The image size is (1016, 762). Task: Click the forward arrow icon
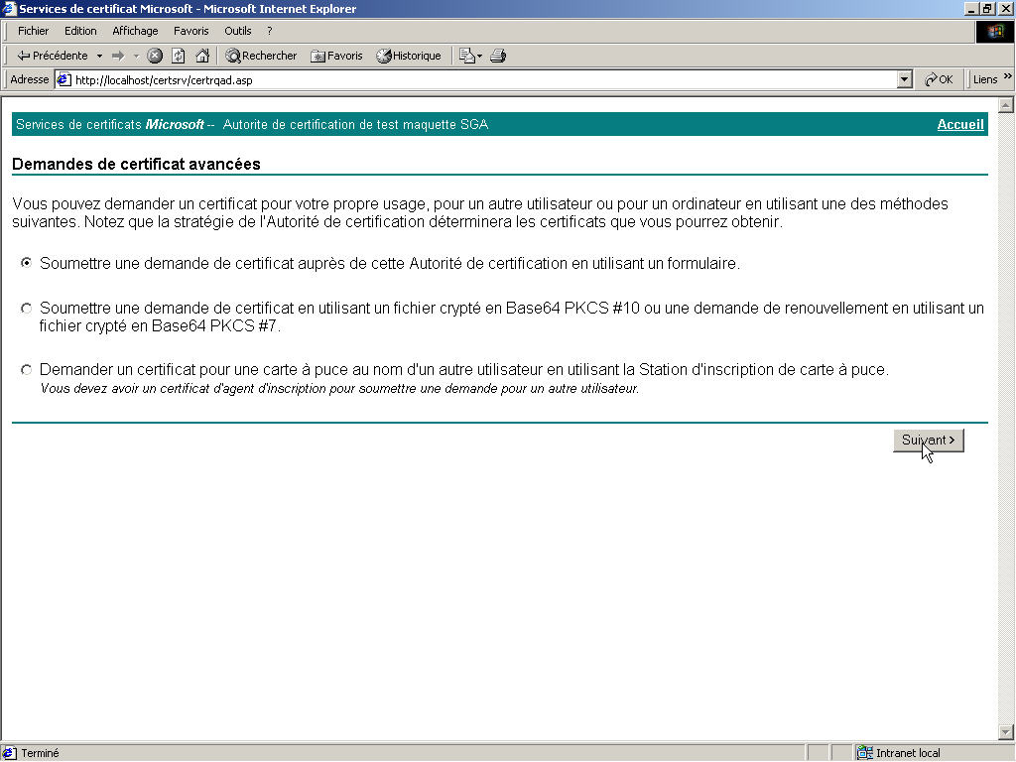tap(118, 57)
